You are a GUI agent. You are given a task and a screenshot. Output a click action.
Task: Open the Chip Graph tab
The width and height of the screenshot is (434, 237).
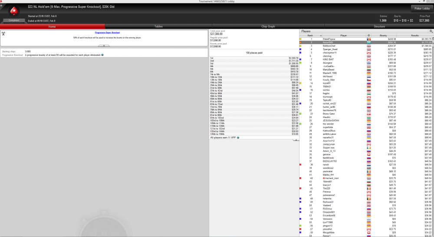[x=268, y=26]
